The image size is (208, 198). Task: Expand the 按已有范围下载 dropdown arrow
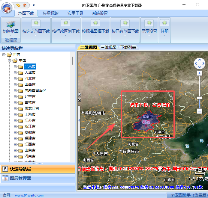pyautogui.click(x=125, y=35)
